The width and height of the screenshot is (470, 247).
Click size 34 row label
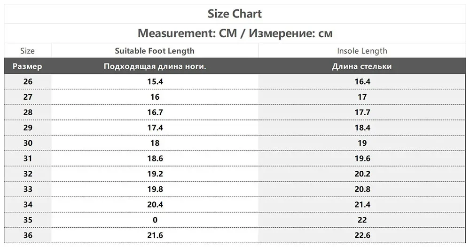[x=28, y=204]
